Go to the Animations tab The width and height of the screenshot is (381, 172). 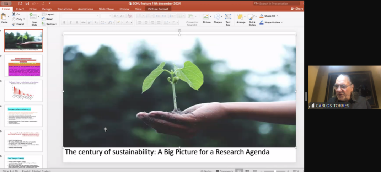86,9
